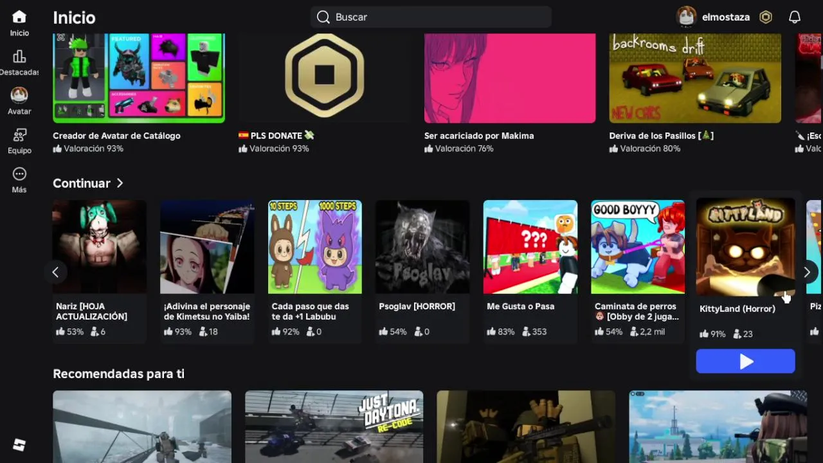This screenshot has width=823, height=463.
Task: Click the elmostaza profile avatar
Action: click(x=687, y=17)
